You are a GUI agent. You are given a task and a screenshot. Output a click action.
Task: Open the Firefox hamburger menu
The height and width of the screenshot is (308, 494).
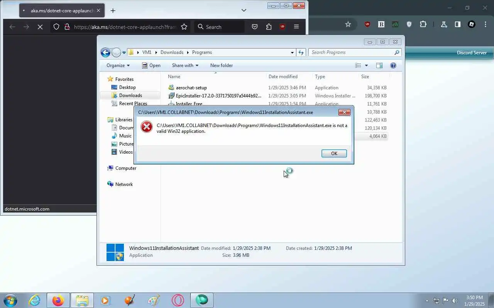click(x=296, y=27)
